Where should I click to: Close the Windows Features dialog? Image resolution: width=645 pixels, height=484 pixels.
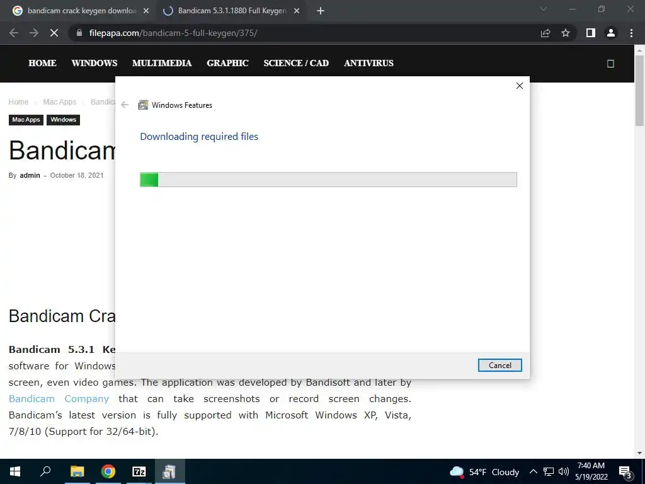520,86
